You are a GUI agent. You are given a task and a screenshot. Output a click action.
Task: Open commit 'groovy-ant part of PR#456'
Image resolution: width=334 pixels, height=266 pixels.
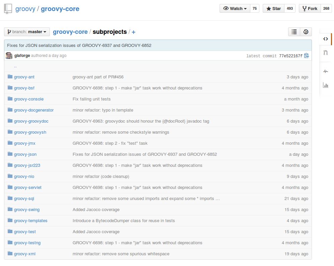(x=98, y=77)
